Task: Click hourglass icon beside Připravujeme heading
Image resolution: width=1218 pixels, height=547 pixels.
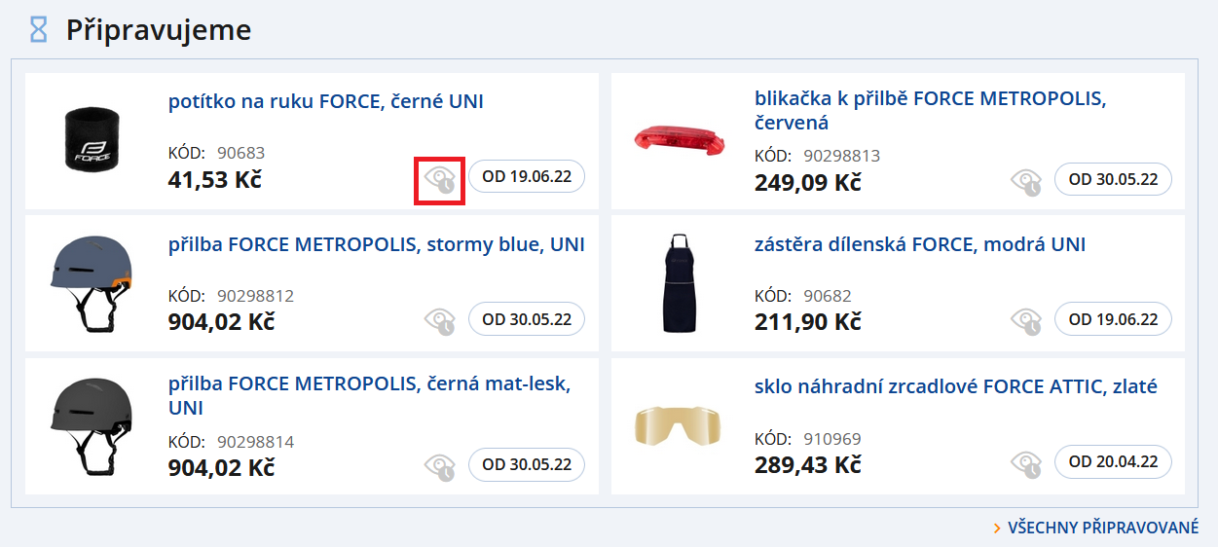Action: tap(38, 30)
